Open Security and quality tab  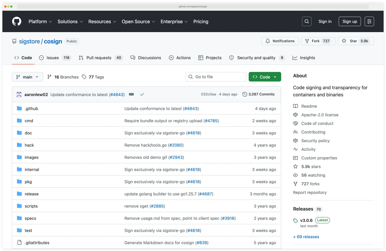[x=257, y=58]
